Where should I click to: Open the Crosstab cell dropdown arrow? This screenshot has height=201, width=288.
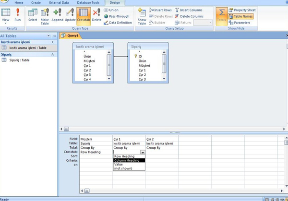pyautogui.click(x=143, y=152)
